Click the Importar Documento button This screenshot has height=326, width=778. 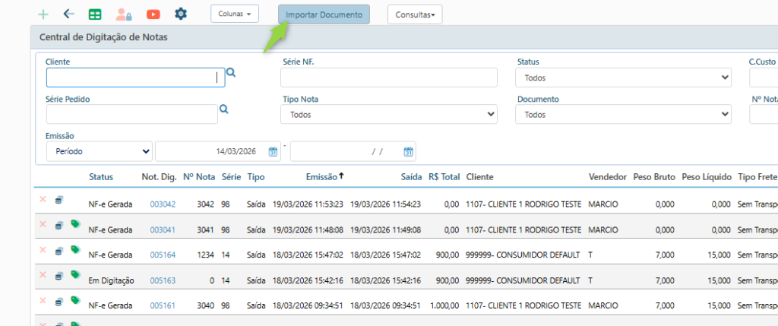pos(324,14)
